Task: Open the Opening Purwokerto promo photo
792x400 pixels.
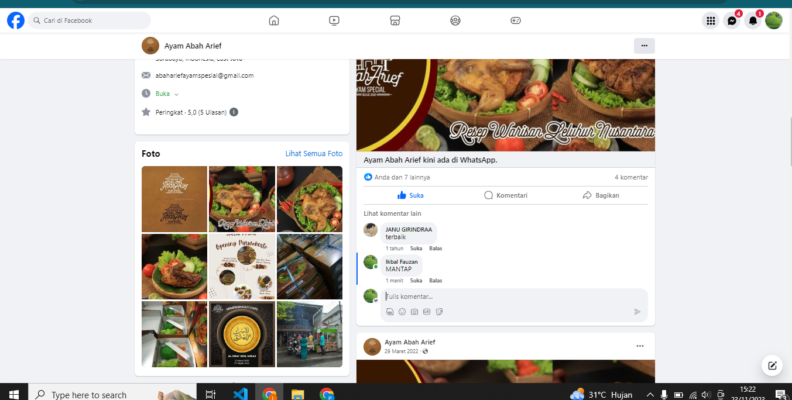Action: (x=242, y=267)
